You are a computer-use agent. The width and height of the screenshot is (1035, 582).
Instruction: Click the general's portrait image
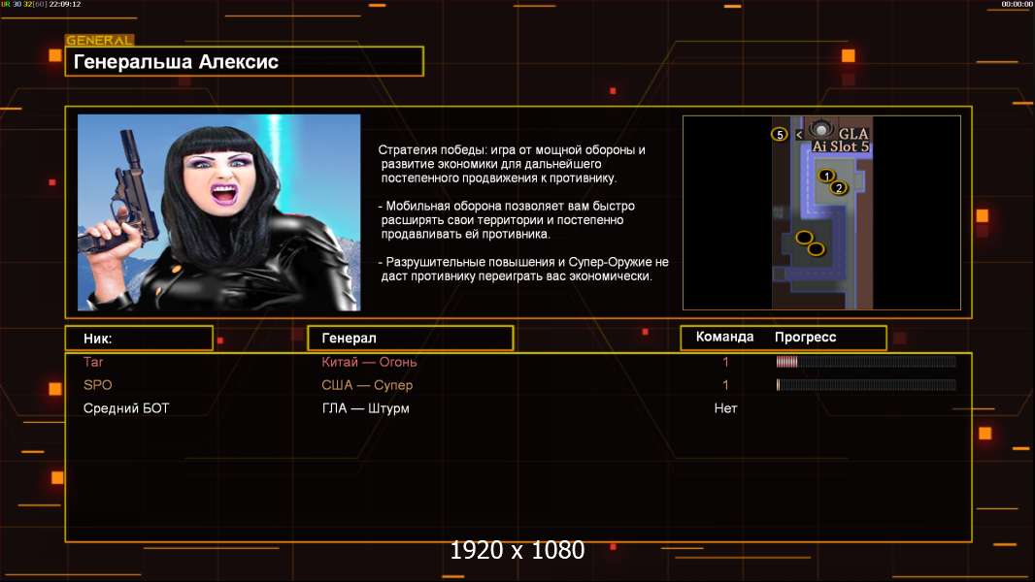(219, 212)
